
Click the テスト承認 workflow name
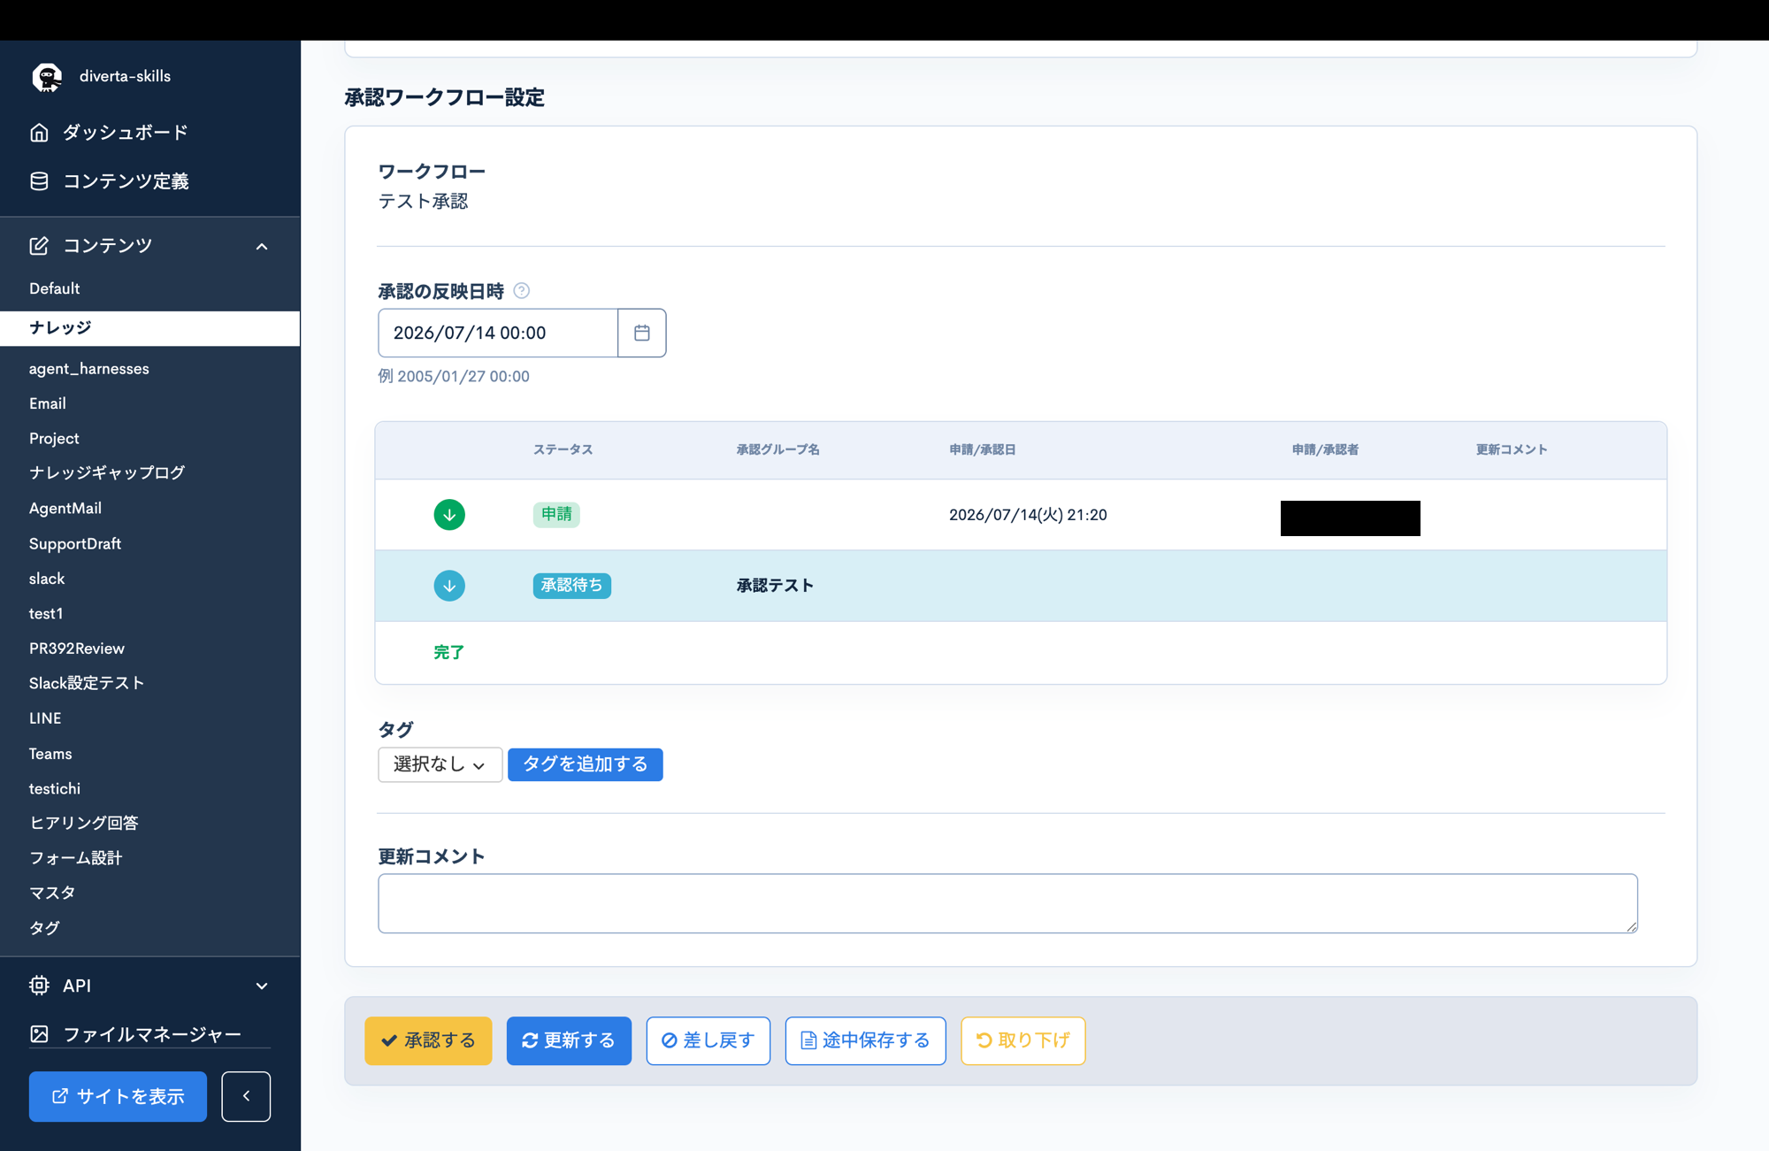[x=424, y=202]
